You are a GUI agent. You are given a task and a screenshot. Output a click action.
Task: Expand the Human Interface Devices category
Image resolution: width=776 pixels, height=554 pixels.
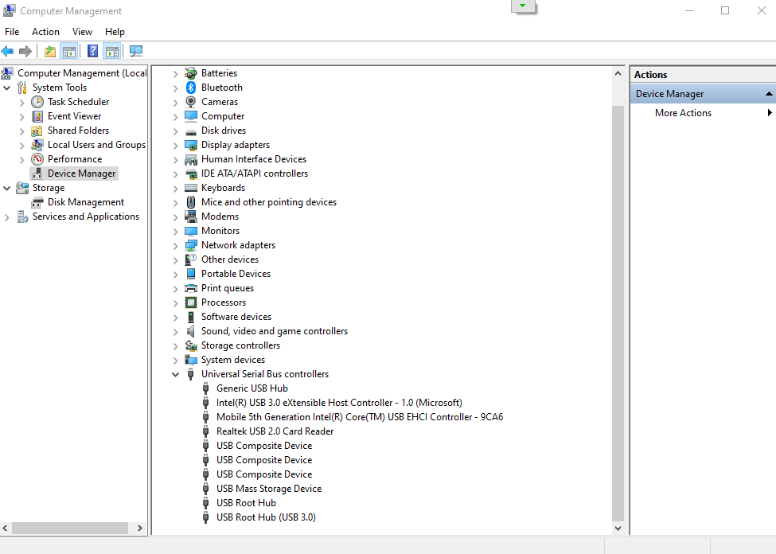click(175, 160)
